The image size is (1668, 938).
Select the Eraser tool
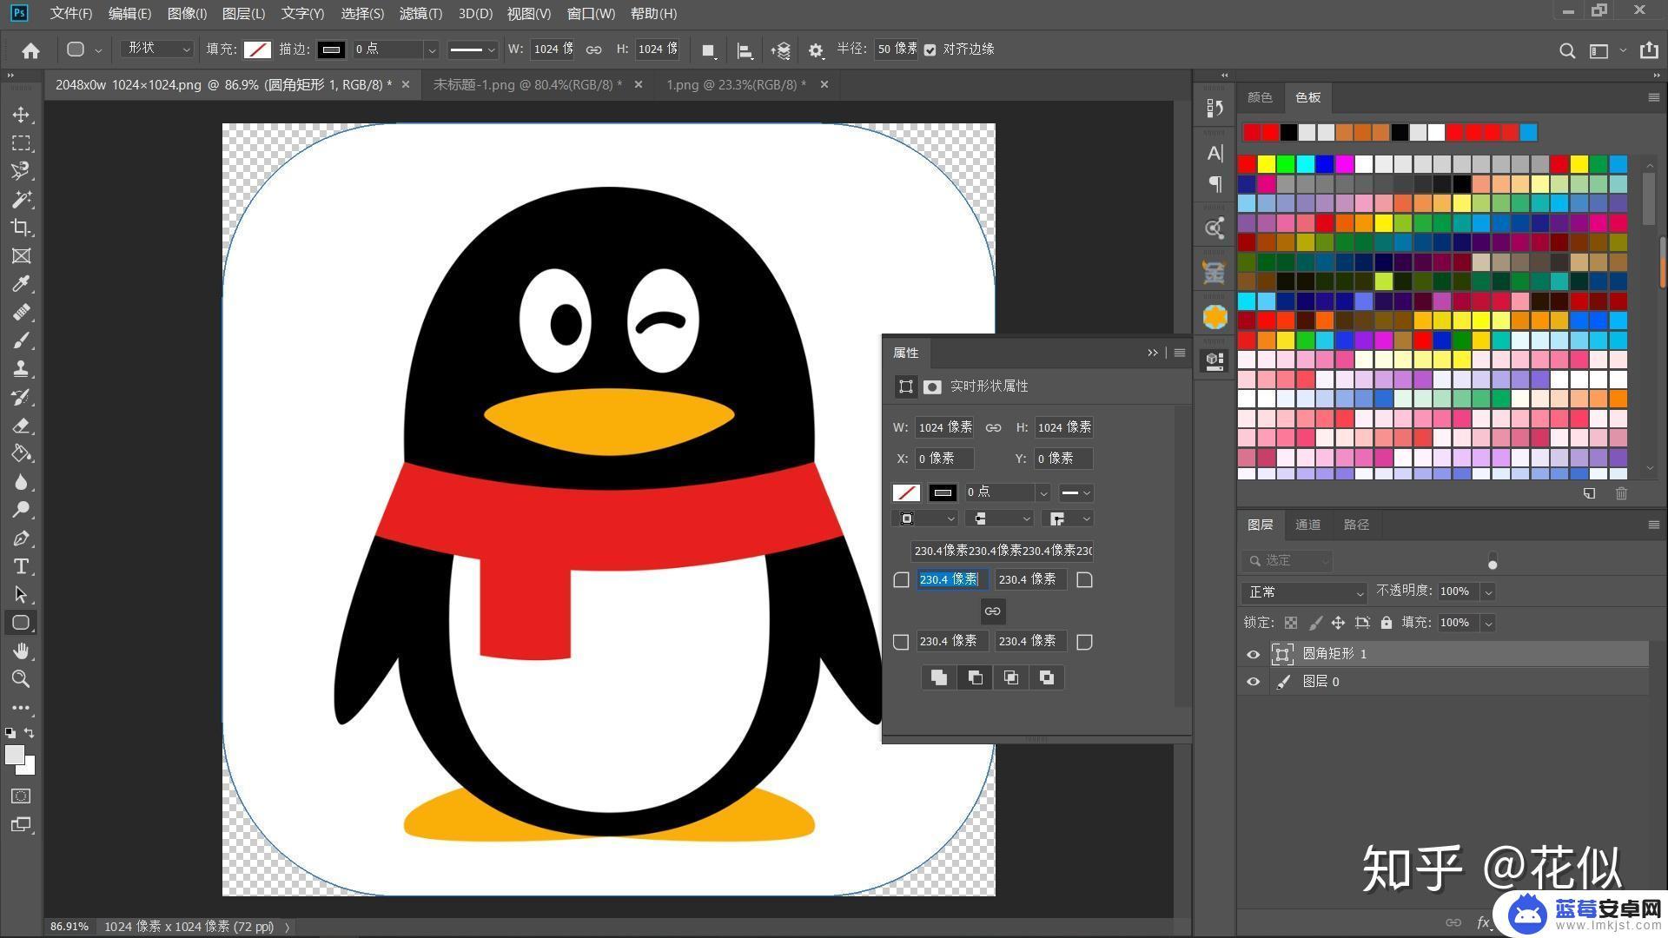tap(21, 425)
